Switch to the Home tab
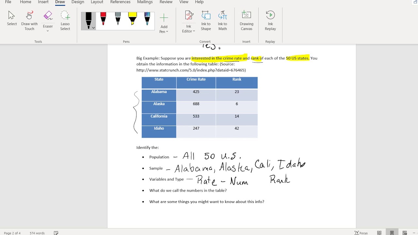 (x=25, y=2)
